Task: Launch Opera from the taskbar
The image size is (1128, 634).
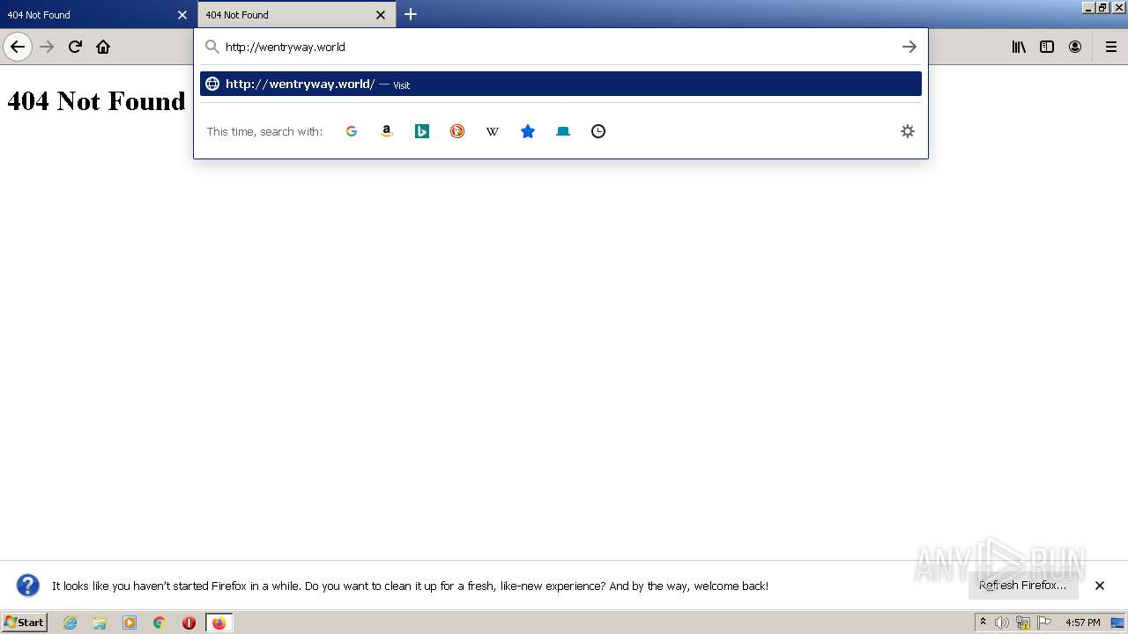Action: 189,623
